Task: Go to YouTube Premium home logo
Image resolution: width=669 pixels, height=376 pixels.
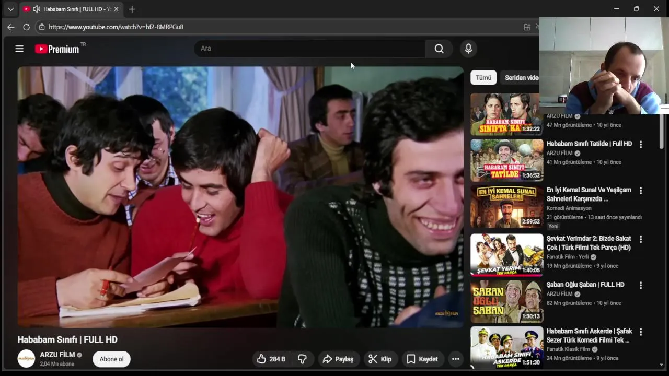Action: [x=57, y=49]
